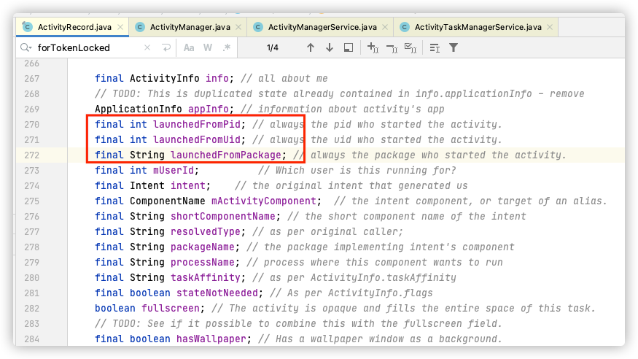Add selection for next occurrence
The image size is (638, 359).
click(373, 47)
